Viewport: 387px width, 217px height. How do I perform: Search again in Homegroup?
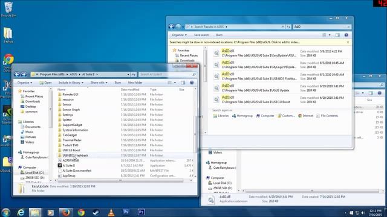pyautogui.click(x=242, y=116)
